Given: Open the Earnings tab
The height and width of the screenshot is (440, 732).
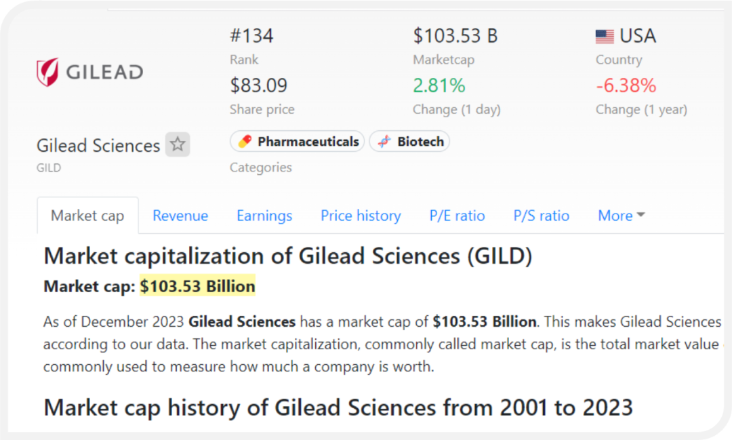Looking at the screenshot, I should click(264, 216).
